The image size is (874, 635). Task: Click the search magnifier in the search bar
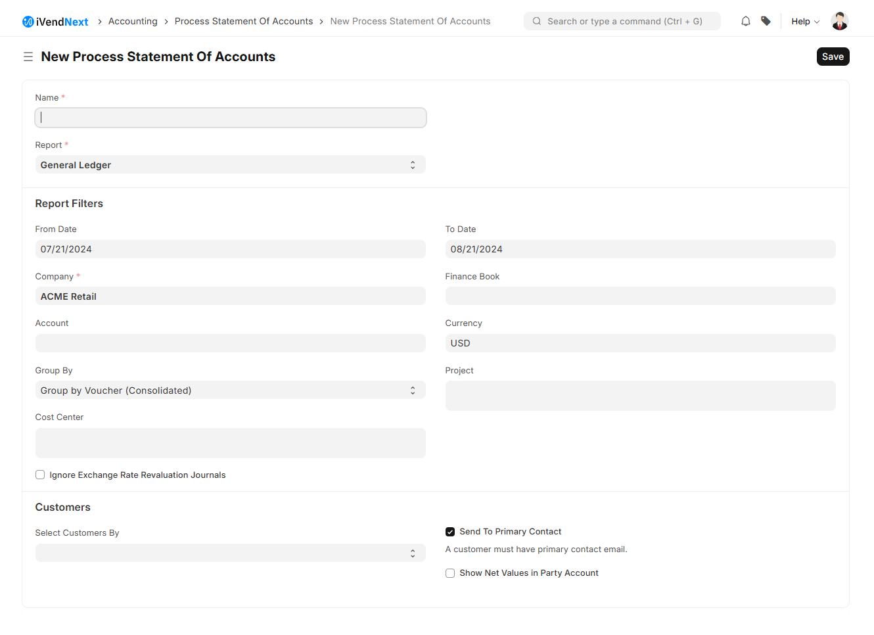click(x=536, y=21)
